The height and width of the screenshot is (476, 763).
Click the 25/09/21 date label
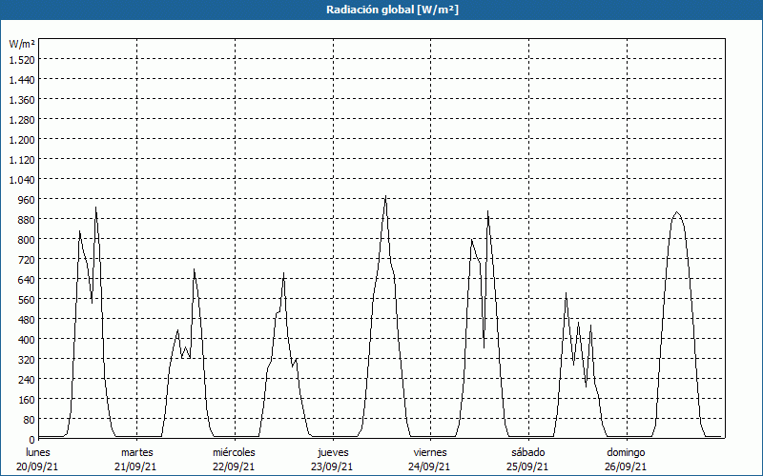coord(527,466)
